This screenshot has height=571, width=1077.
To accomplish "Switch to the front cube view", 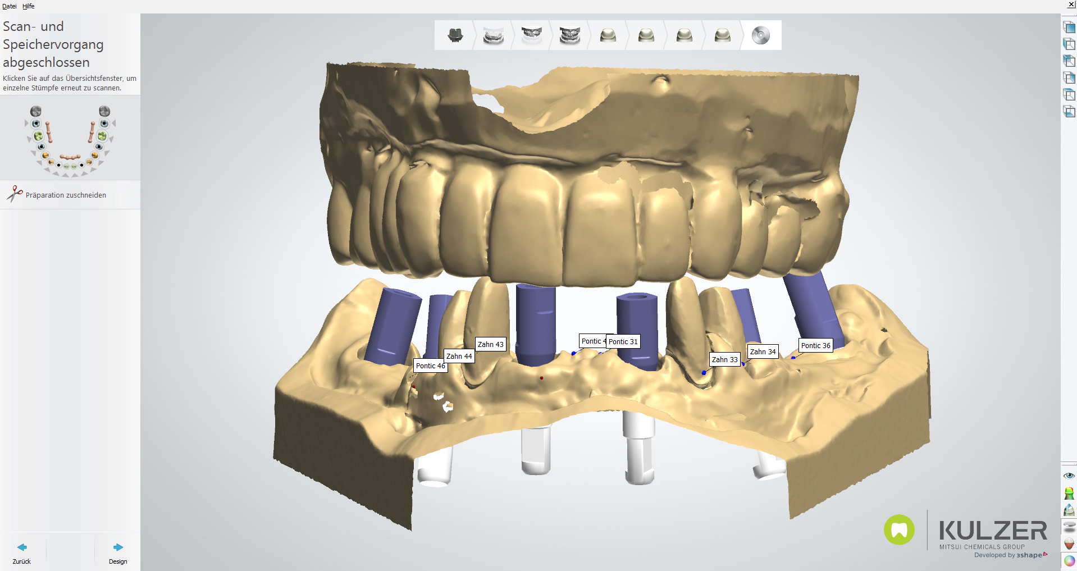I will [1069, 28].
